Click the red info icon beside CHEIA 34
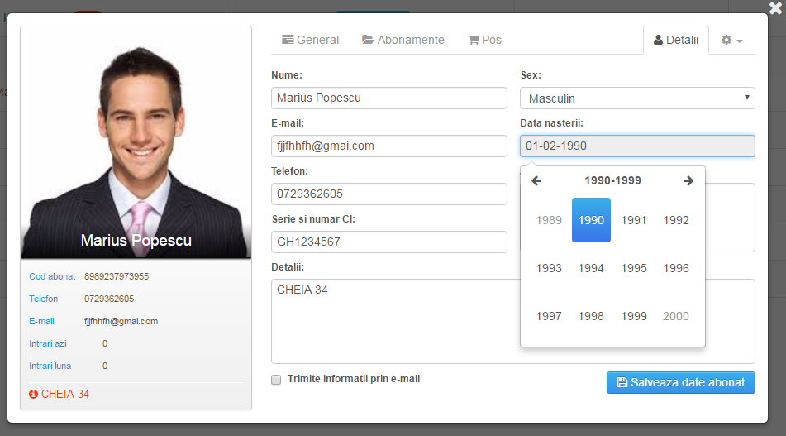This screenshot has height=436, width=786. (33, 395)
